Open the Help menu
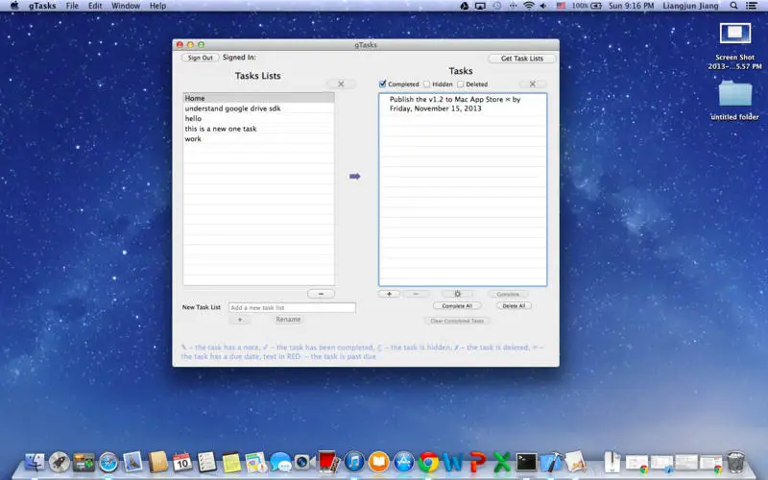 click(157, 6)
